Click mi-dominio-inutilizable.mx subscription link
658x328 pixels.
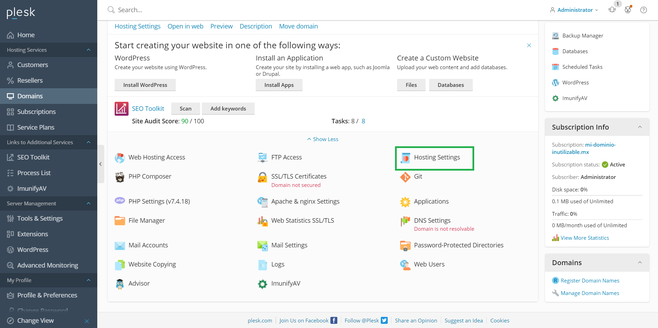(584, 148)
